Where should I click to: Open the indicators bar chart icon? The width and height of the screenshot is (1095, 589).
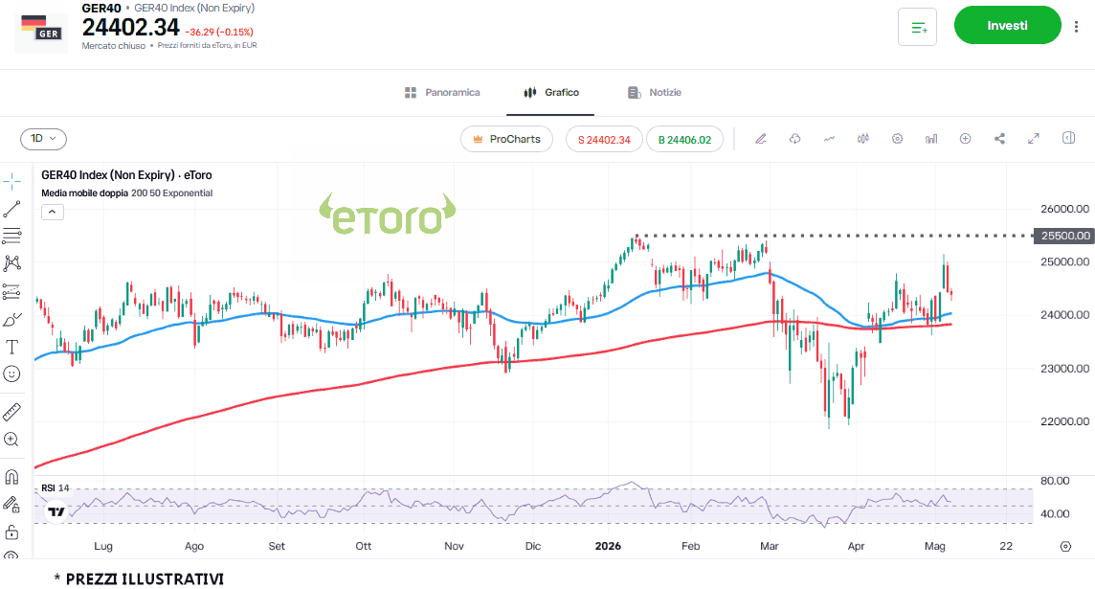pyautogui.click(x=931, y=139)
